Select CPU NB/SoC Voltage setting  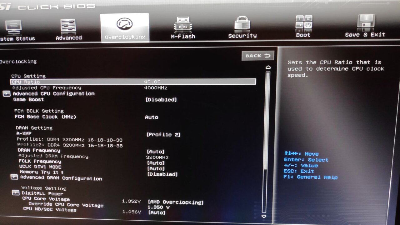click(x=50, y=209)
